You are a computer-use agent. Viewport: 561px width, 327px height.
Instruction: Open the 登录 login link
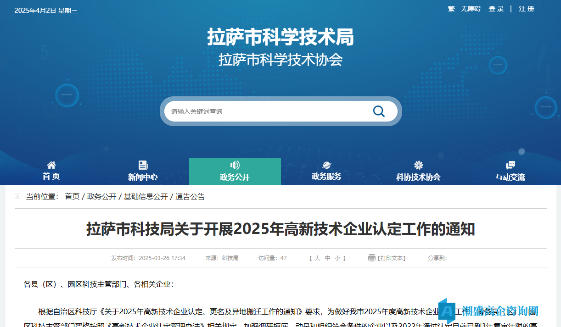click(x=496, y=9)
